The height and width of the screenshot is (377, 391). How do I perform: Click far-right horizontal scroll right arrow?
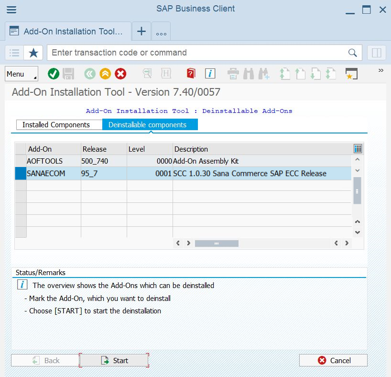pos(347,243)
